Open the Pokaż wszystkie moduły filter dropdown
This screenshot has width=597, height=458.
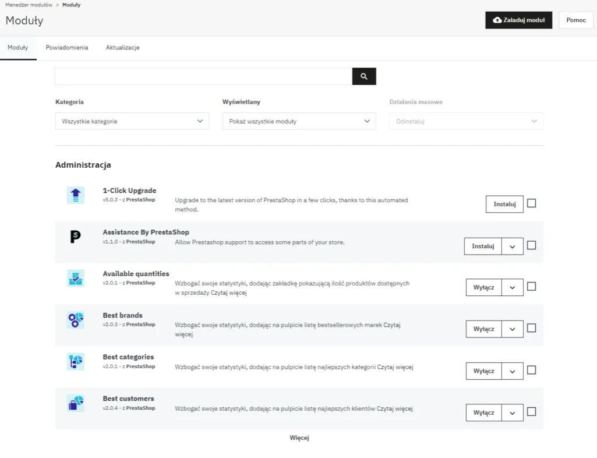tap(299, 121)
